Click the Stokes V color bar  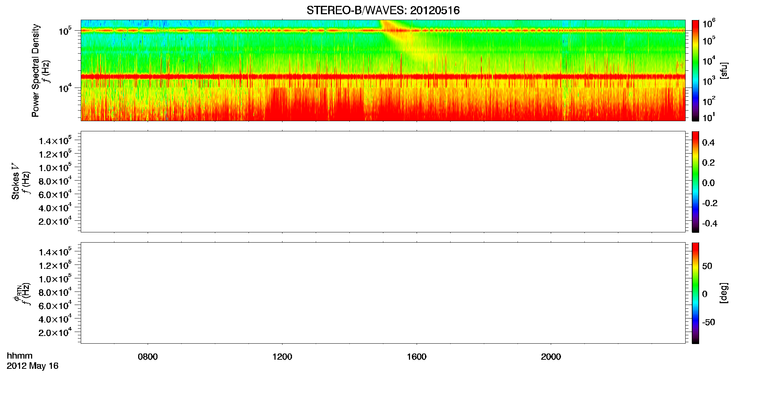point(695,182)
